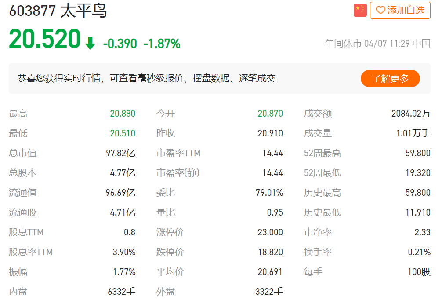Select the 成交额 value 2084.02万
The image size is (442, 304).
411,114
